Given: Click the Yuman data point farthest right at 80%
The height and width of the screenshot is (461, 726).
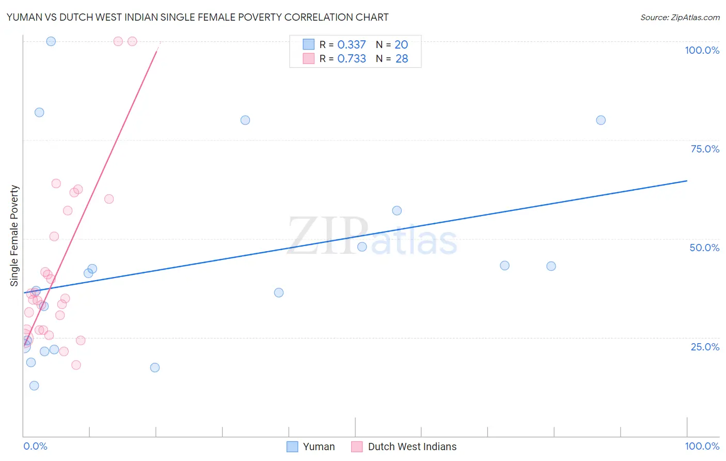Looking at the screenshot, I should [x=601, y=120].
